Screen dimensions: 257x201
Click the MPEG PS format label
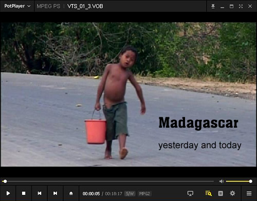pos(48,6)
